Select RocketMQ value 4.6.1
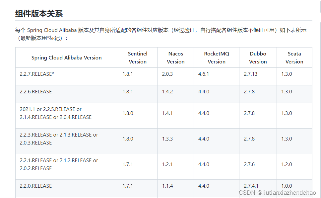The width and height of the screenshot is (321, 198). [204, 74]
